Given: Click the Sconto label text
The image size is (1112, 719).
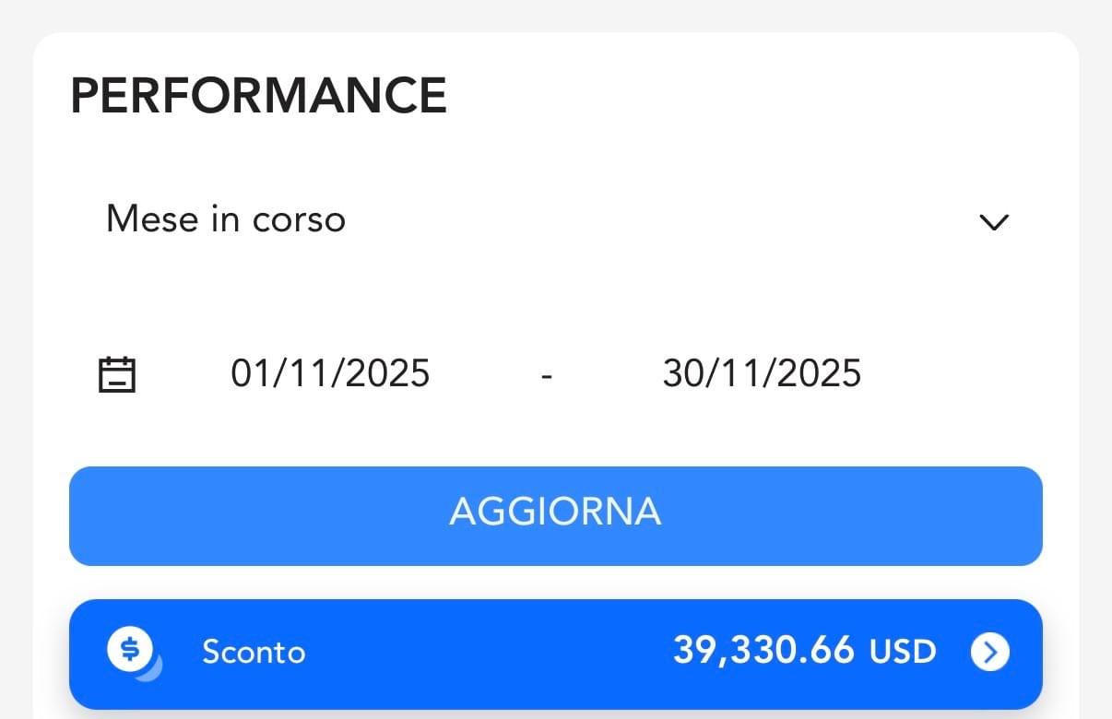Looking at the screenshot, I should (x=254, y=653).
